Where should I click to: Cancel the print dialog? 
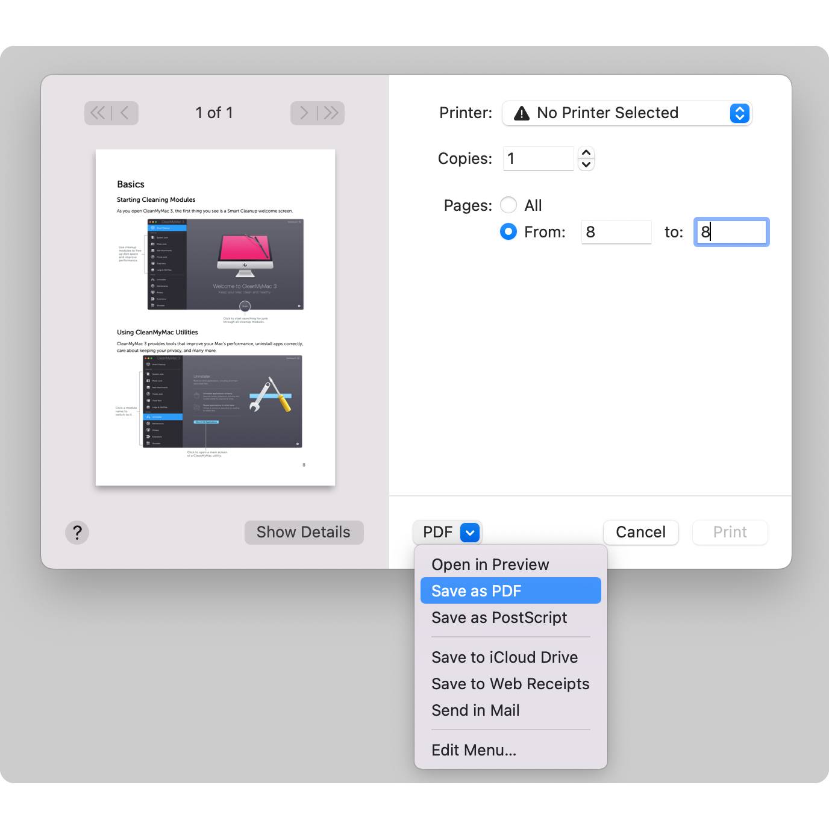640,532
